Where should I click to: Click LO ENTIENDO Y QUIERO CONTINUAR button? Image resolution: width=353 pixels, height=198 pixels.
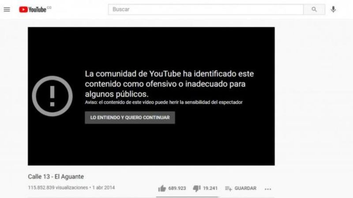click(130, 117)
